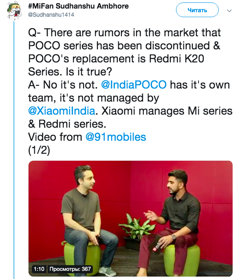Open the Mi bunny profile avatar
242x279 pixels.
tap(14, 11)
